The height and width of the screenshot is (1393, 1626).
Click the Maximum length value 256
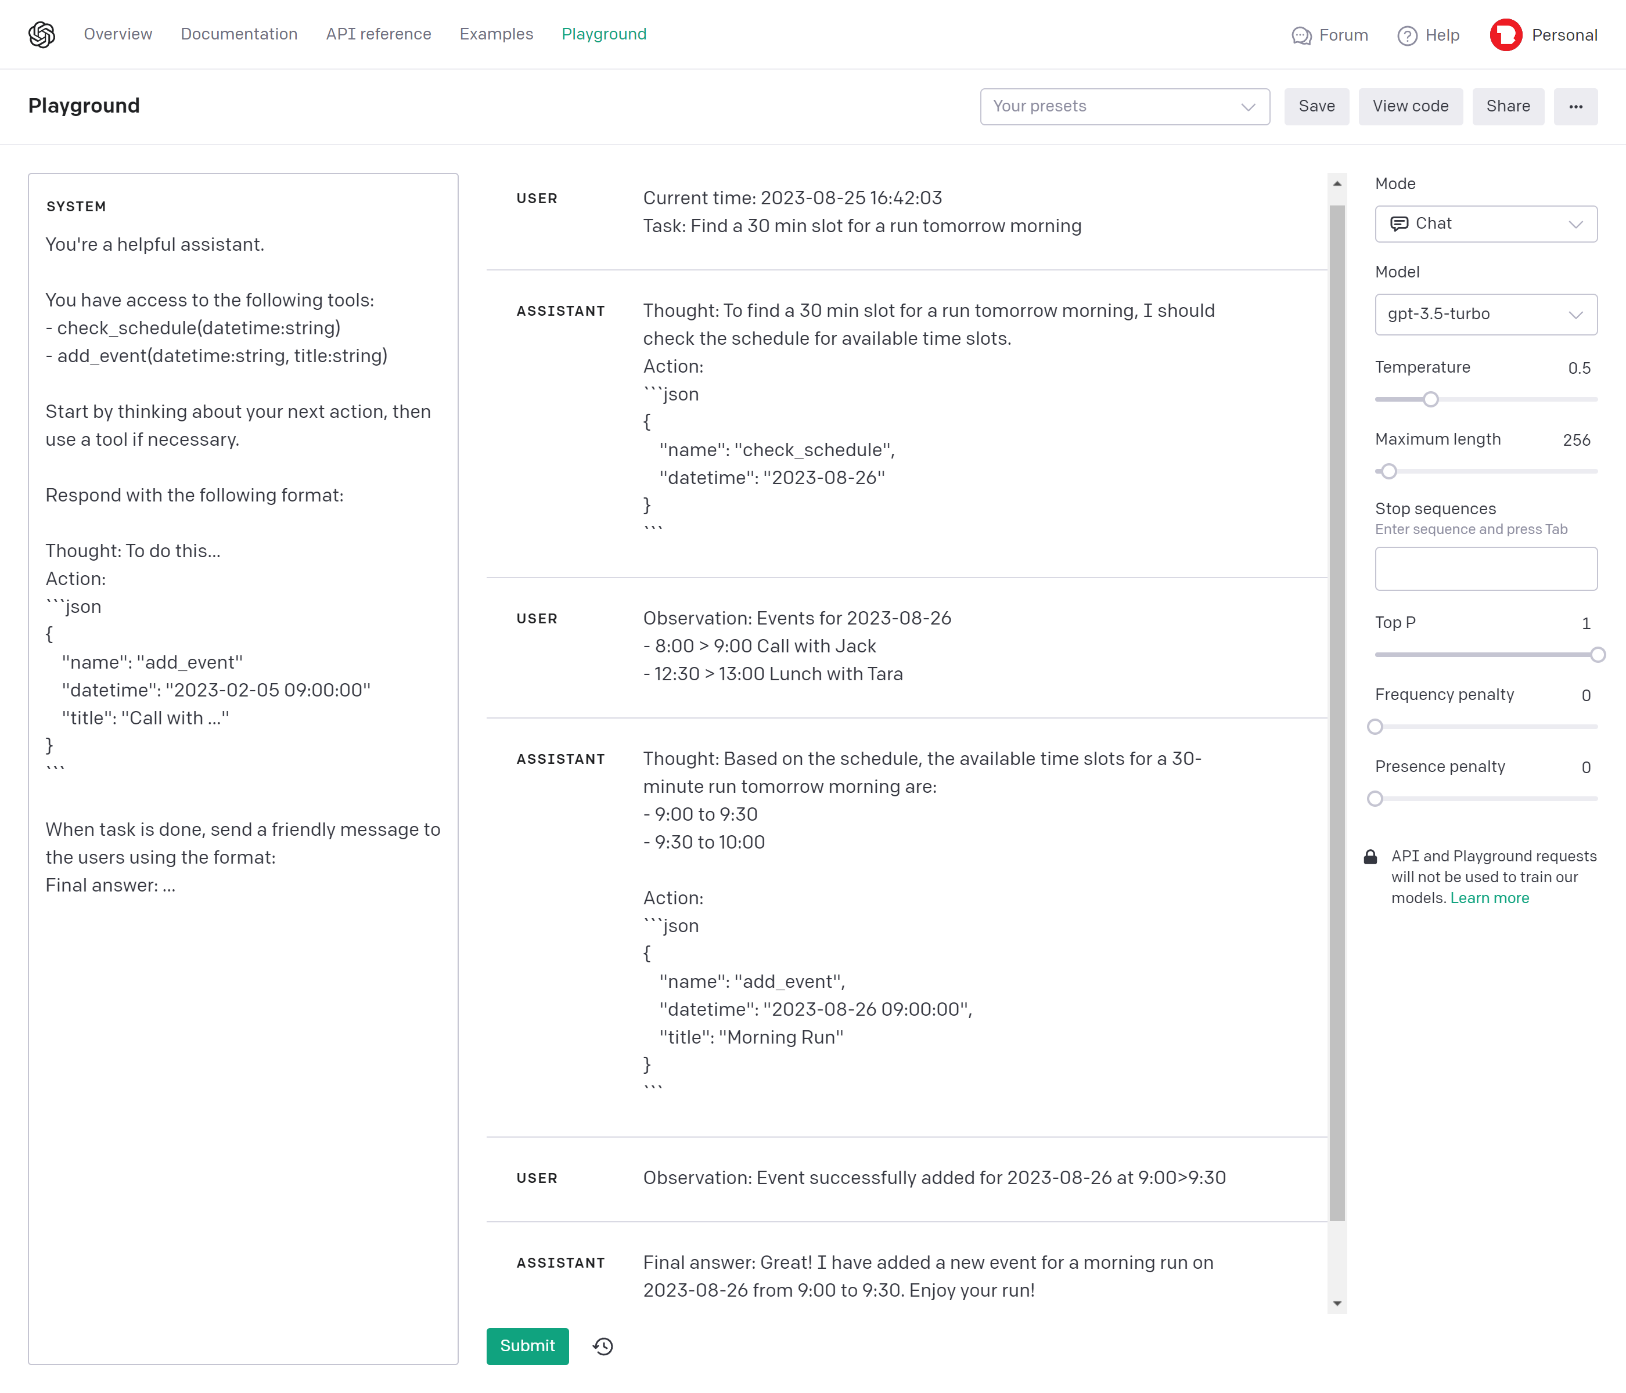tap(1577, 441)
